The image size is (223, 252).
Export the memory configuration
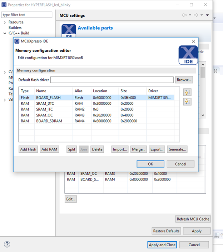pos(157,149)
